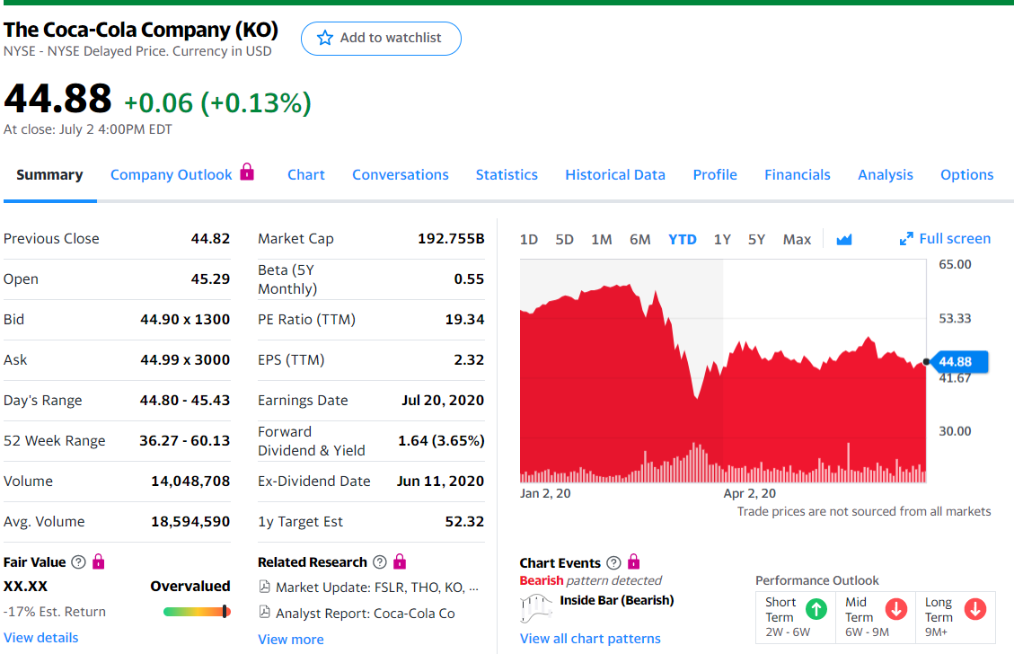Click the Inside Bar pattern chart icon
Viewport: 1014px width, 654px height.
coord(536,608)
